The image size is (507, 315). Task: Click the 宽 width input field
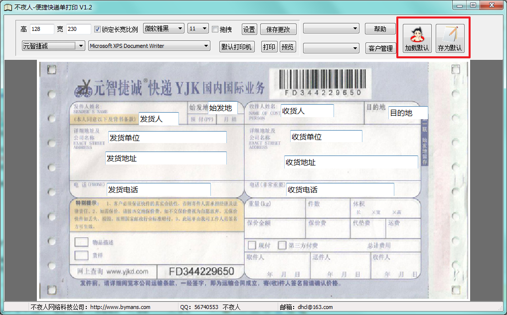click(79, 29)
